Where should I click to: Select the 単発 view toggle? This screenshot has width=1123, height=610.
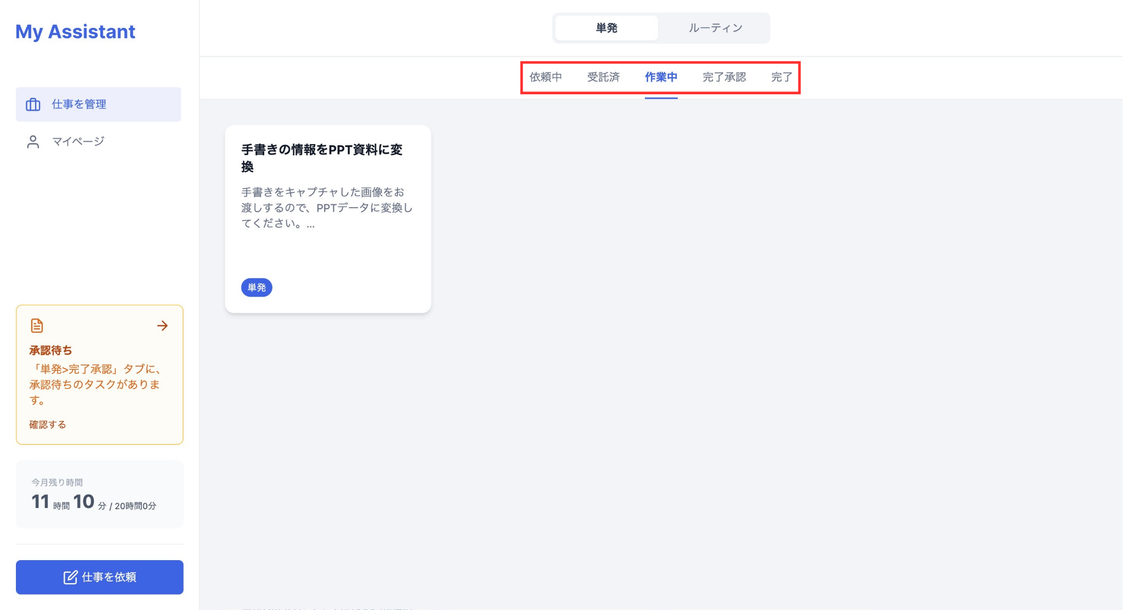[605, 27]
